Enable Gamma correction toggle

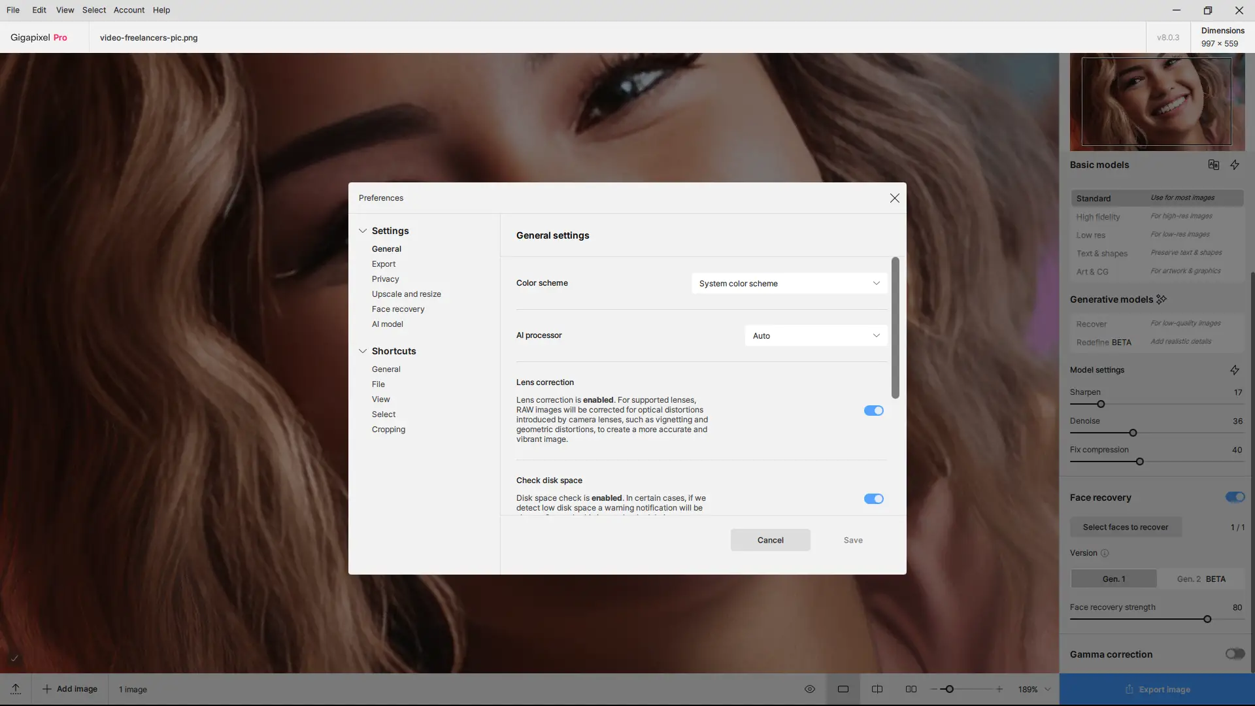coord(1234,654)
